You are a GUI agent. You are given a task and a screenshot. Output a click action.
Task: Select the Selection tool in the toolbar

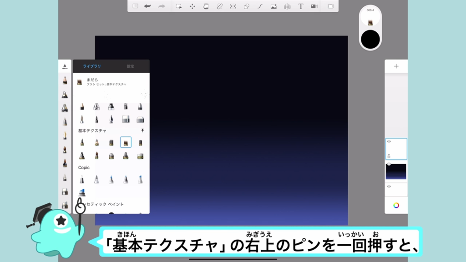[179, 6]
